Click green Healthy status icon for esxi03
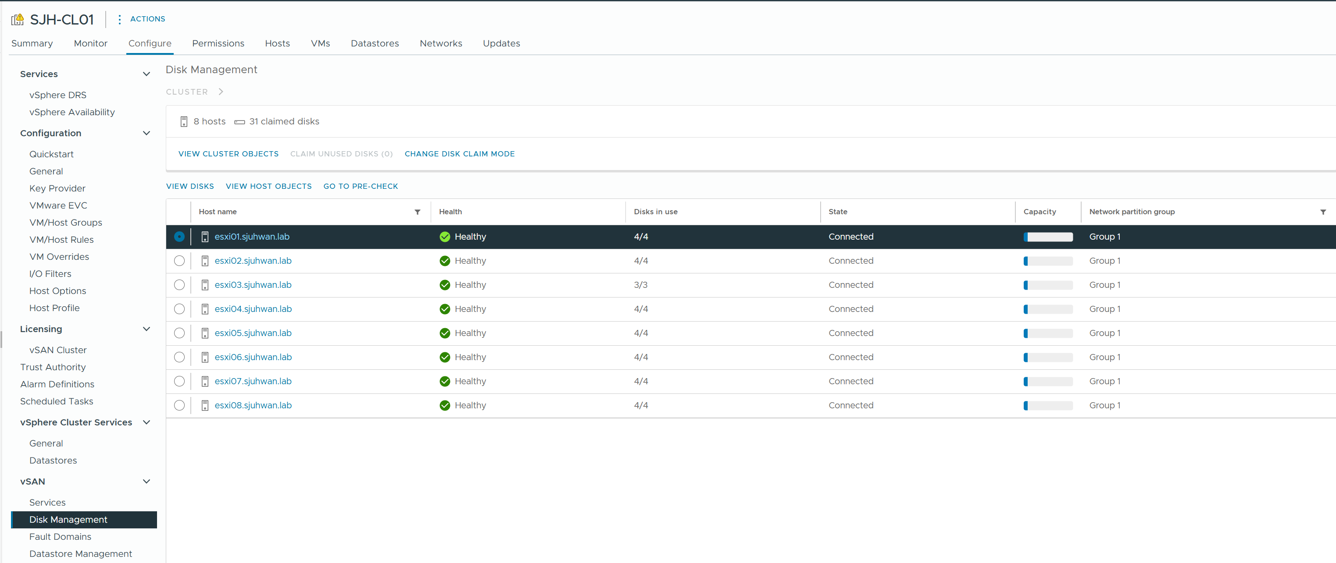 click(444, 285)
